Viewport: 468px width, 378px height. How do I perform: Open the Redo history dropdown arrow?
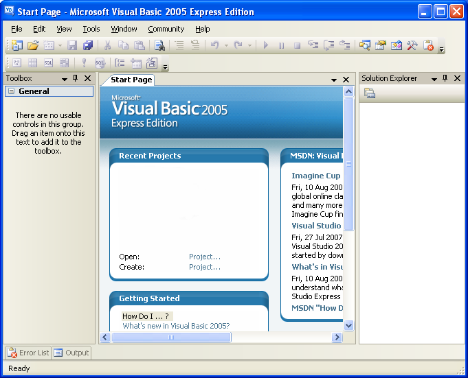[249, 45]
